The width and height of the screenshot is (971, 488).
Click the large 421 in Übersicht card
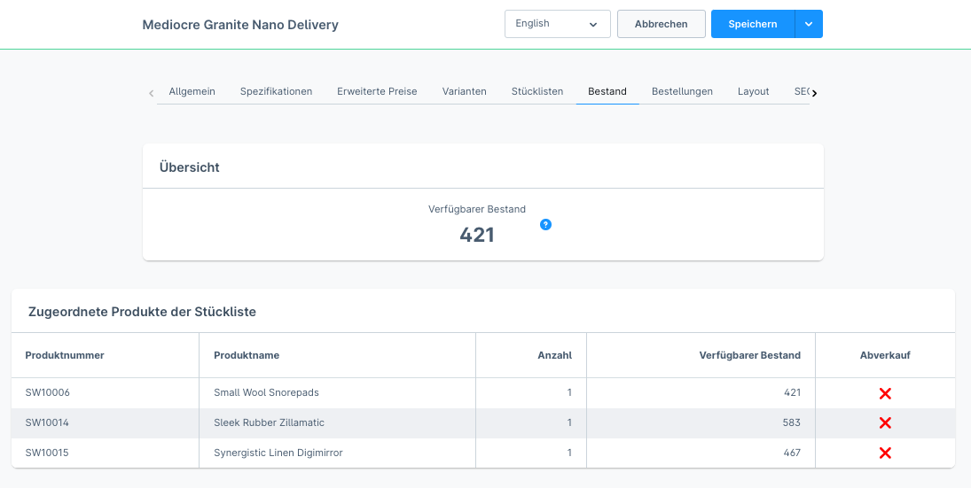click(x=477, y=235)
